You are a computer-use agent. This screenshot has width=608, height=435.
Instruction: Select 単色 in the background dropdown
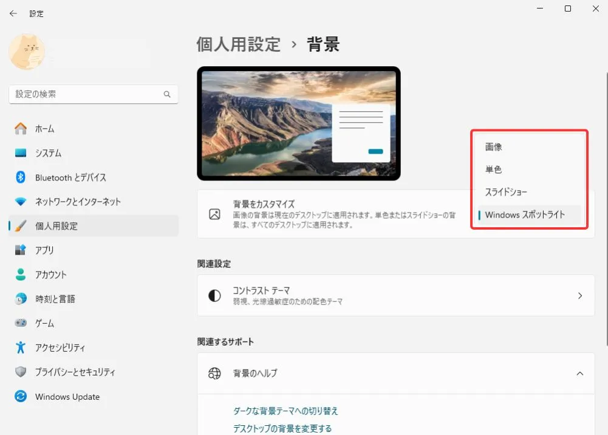529,170
